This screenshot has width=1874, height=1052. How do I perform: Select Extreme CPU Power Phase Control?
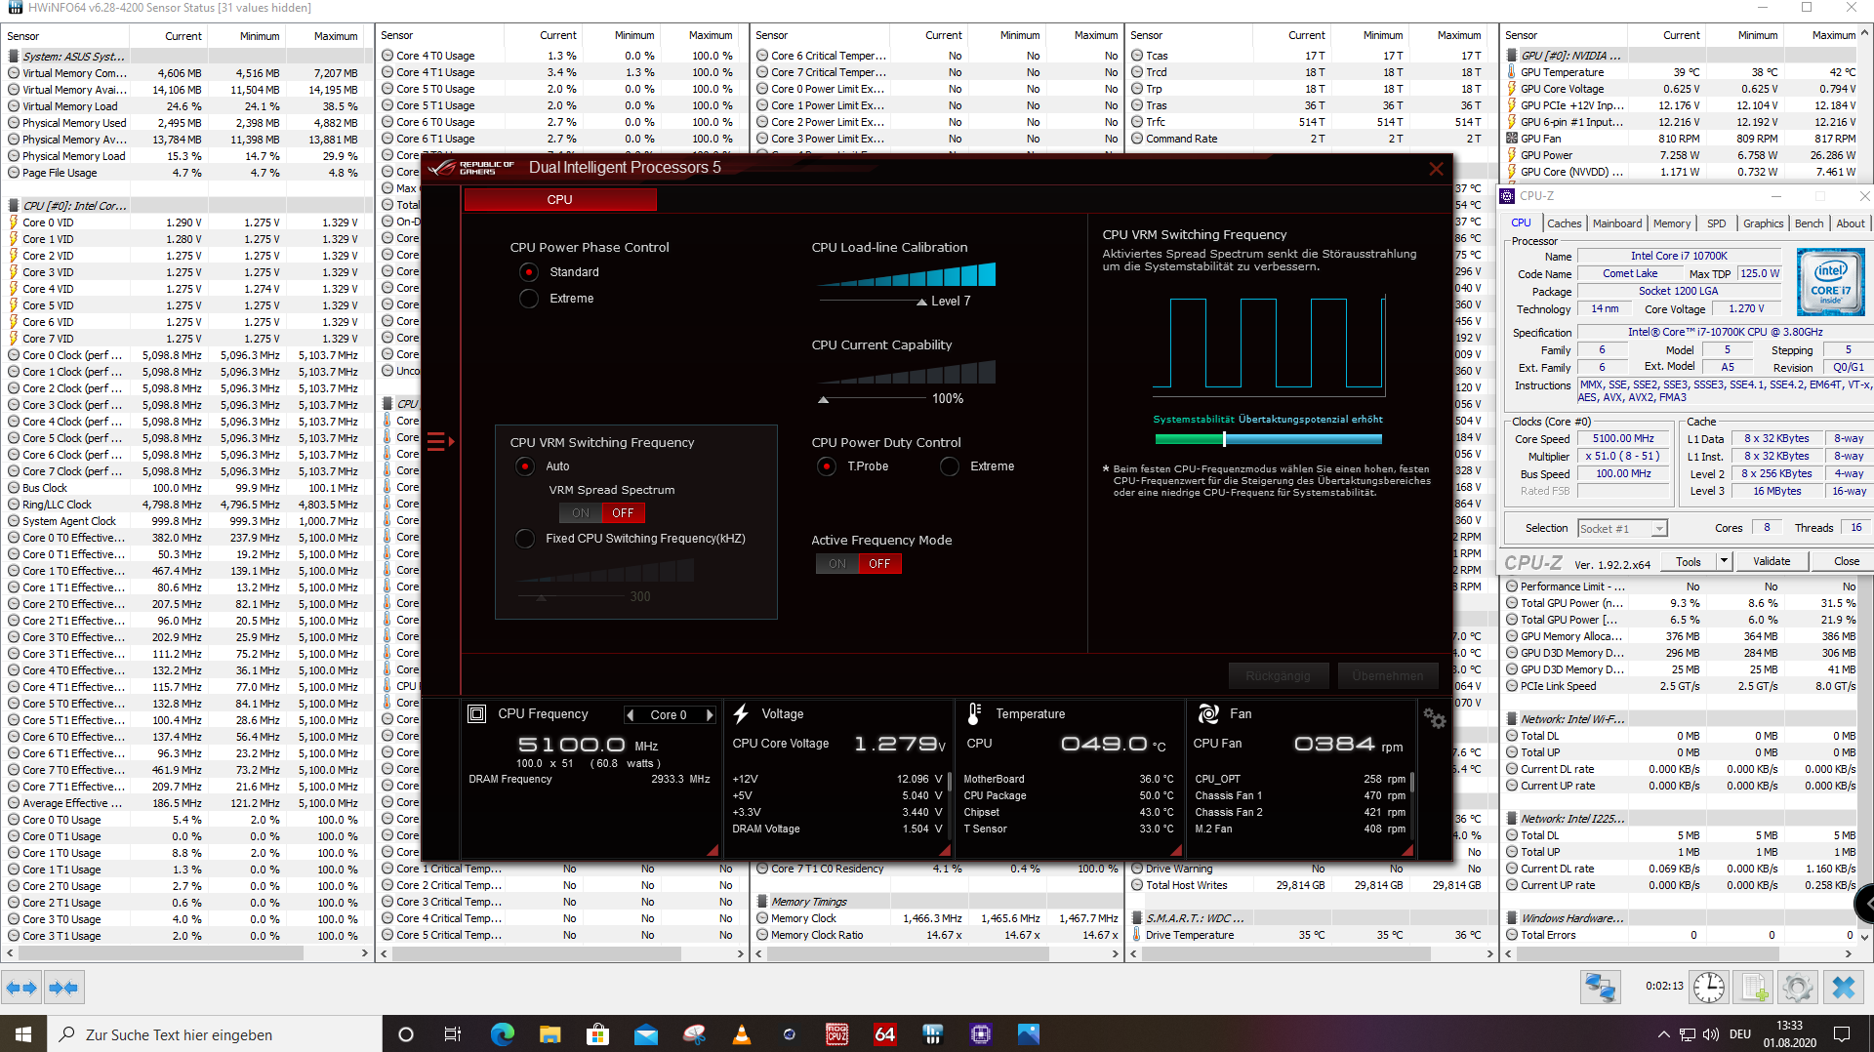[528, 299]
